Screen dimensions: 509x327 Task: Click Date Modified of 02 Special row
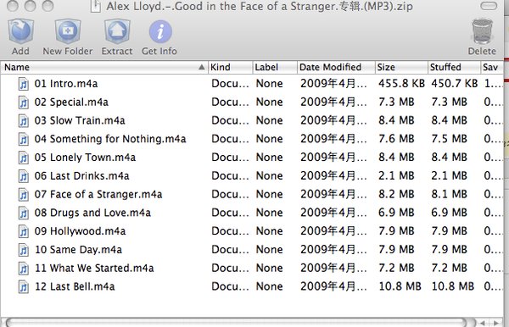click(x=333, y=103)
